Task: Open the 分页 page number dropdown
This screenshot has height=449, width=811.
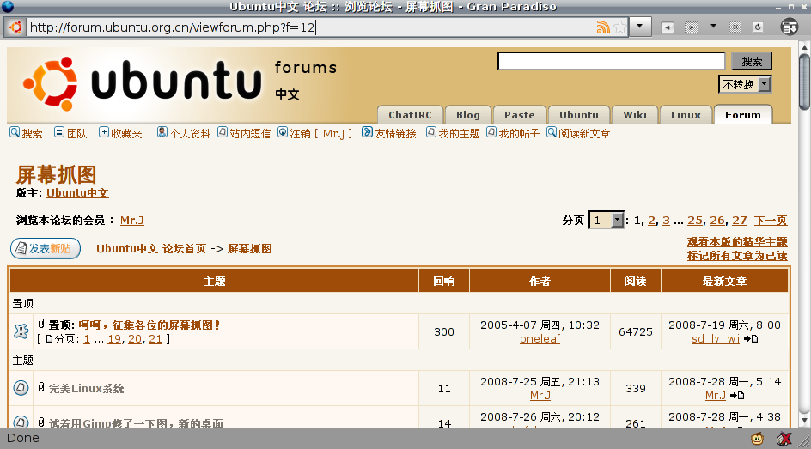Action: click(x=607, y=221)
